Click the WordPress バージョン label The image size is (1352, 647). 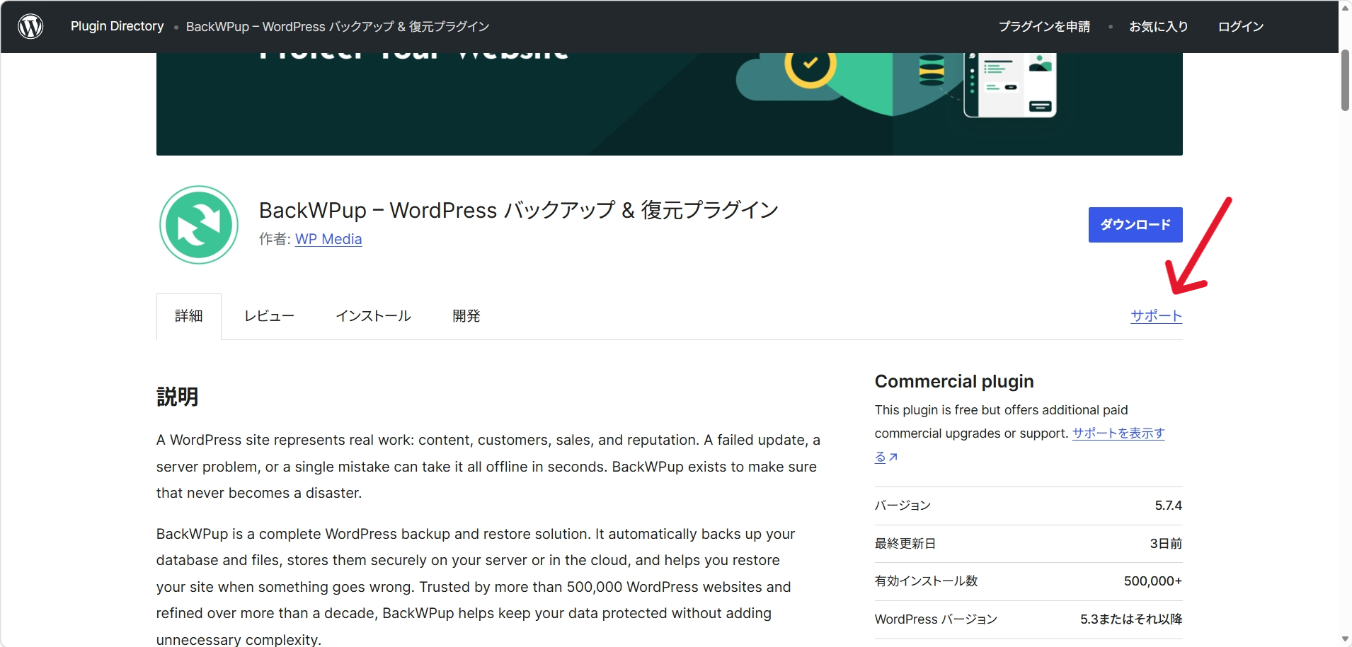coord(936,619)
